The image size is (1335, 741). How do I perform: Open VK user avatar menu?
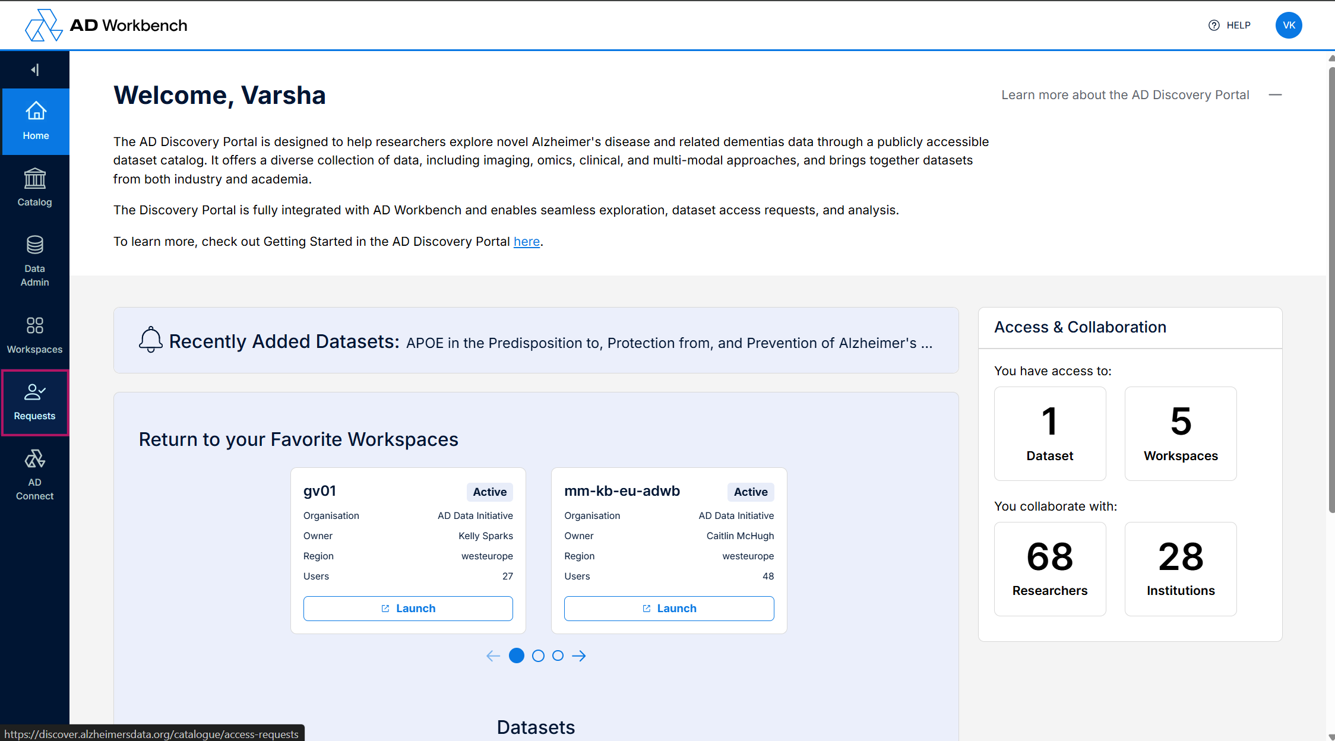(x=1288, y=26)
